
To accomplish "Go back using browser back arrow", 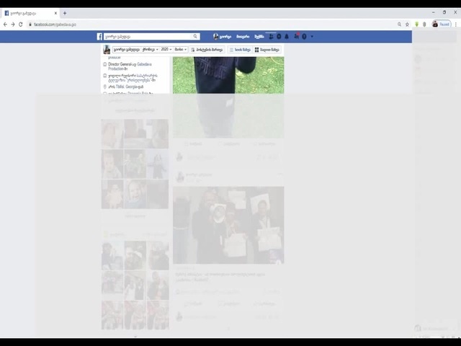I will [5, 24].
